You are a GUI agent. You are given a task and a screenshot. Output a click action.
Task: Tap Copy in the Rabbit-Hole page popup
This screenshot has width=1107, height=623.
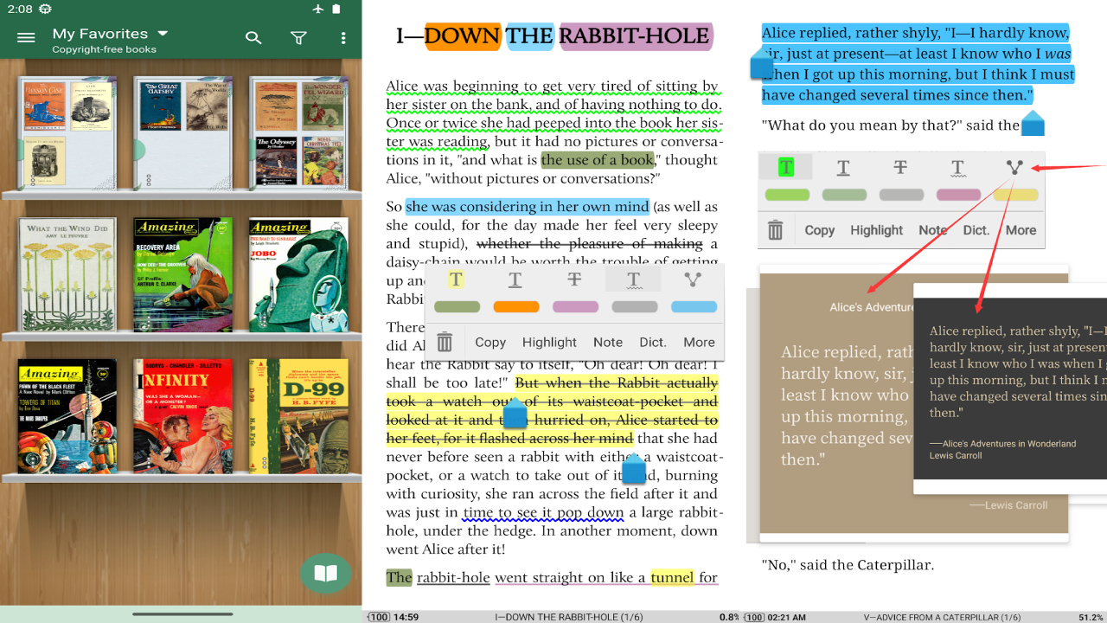[490, 342]
